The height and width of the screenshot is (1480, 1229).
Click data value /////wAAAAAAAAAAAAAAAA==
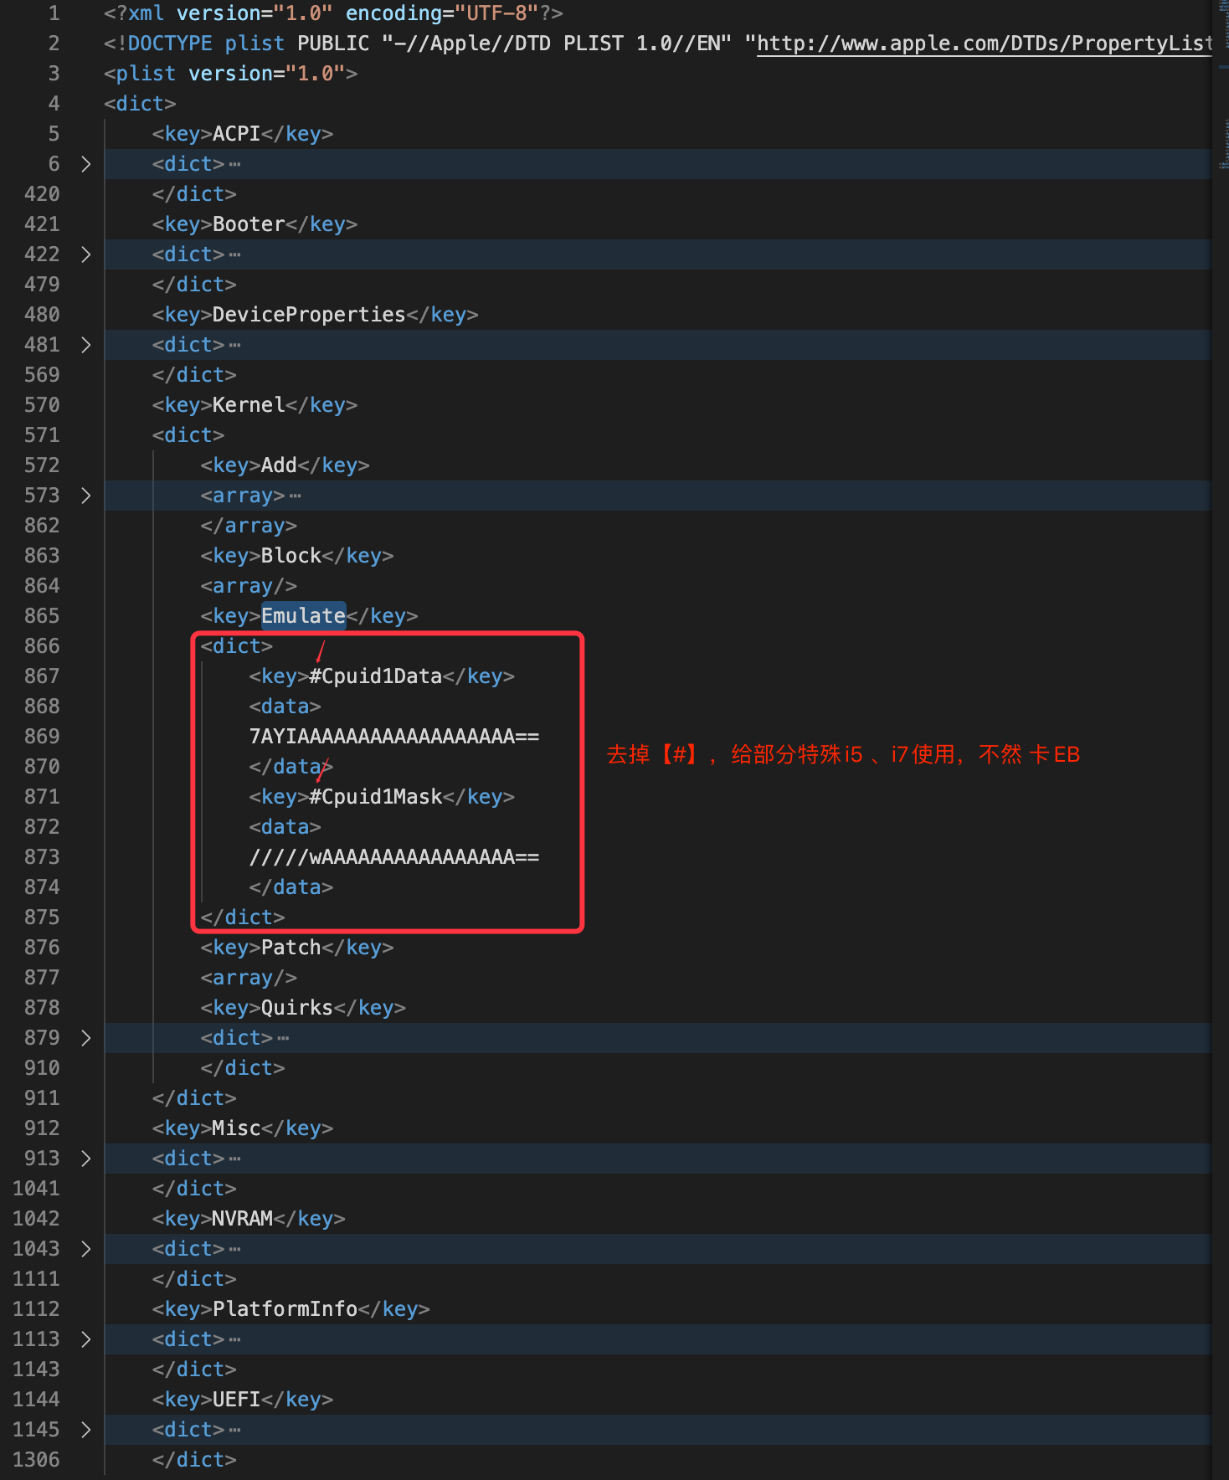[x=393, y=857]
